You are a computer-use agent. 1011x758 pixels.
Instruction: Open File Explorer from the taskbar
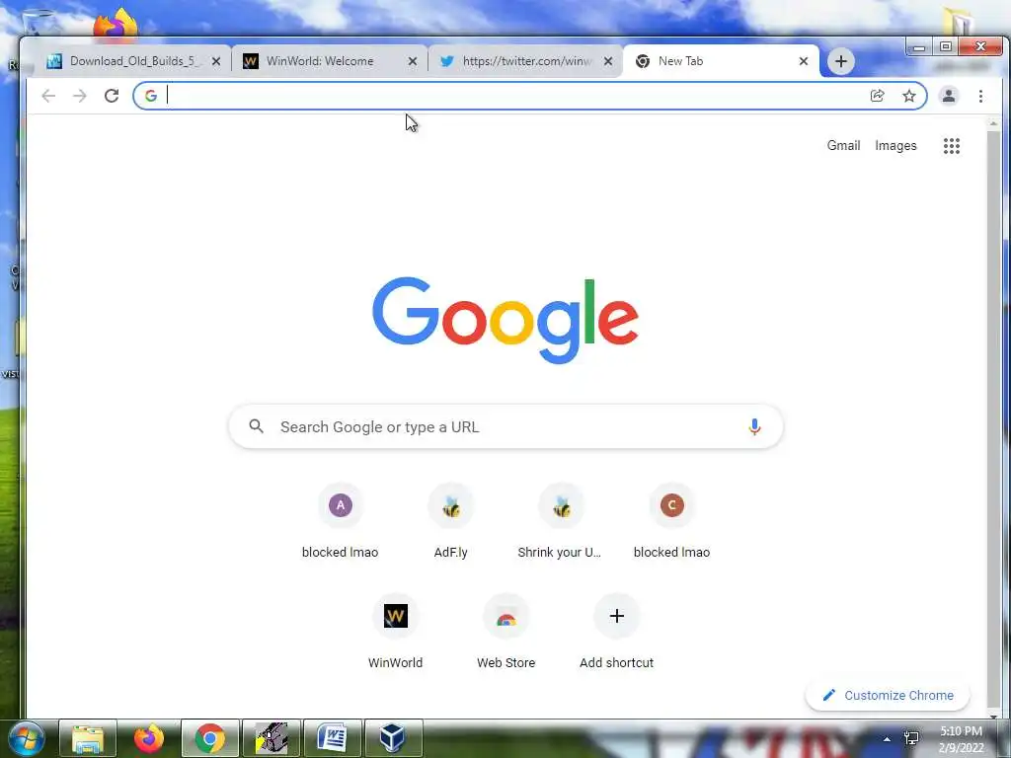pos(88,738)
